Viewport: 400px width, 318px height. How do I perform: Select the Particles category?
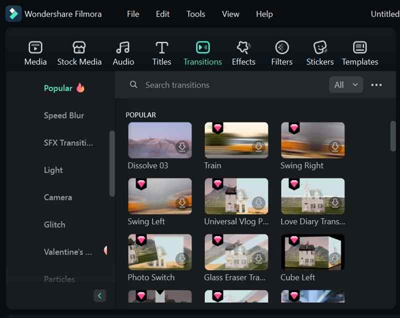pos(59,279)
